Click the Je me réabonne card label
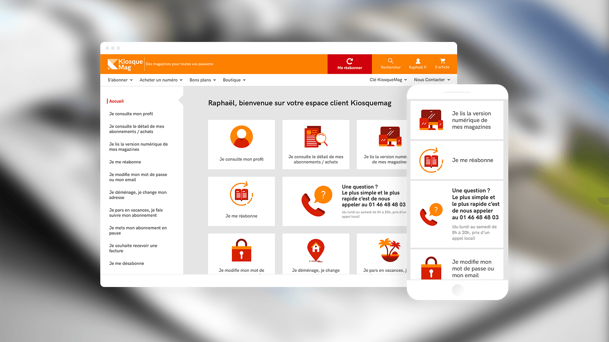The image size is (609, 342). (241, 216)
